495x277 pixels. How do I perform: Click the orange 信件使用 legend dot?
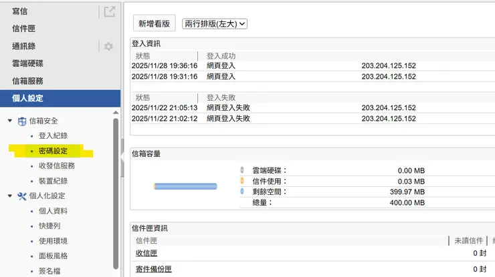(242, 181)
